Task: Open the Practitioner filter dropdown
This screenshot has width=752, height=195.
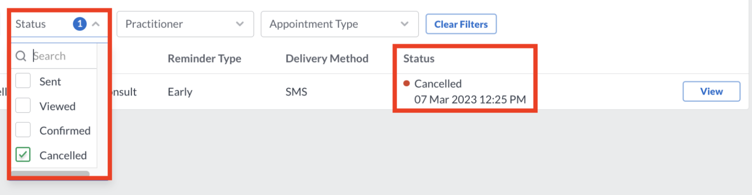Action: (185, 24)
